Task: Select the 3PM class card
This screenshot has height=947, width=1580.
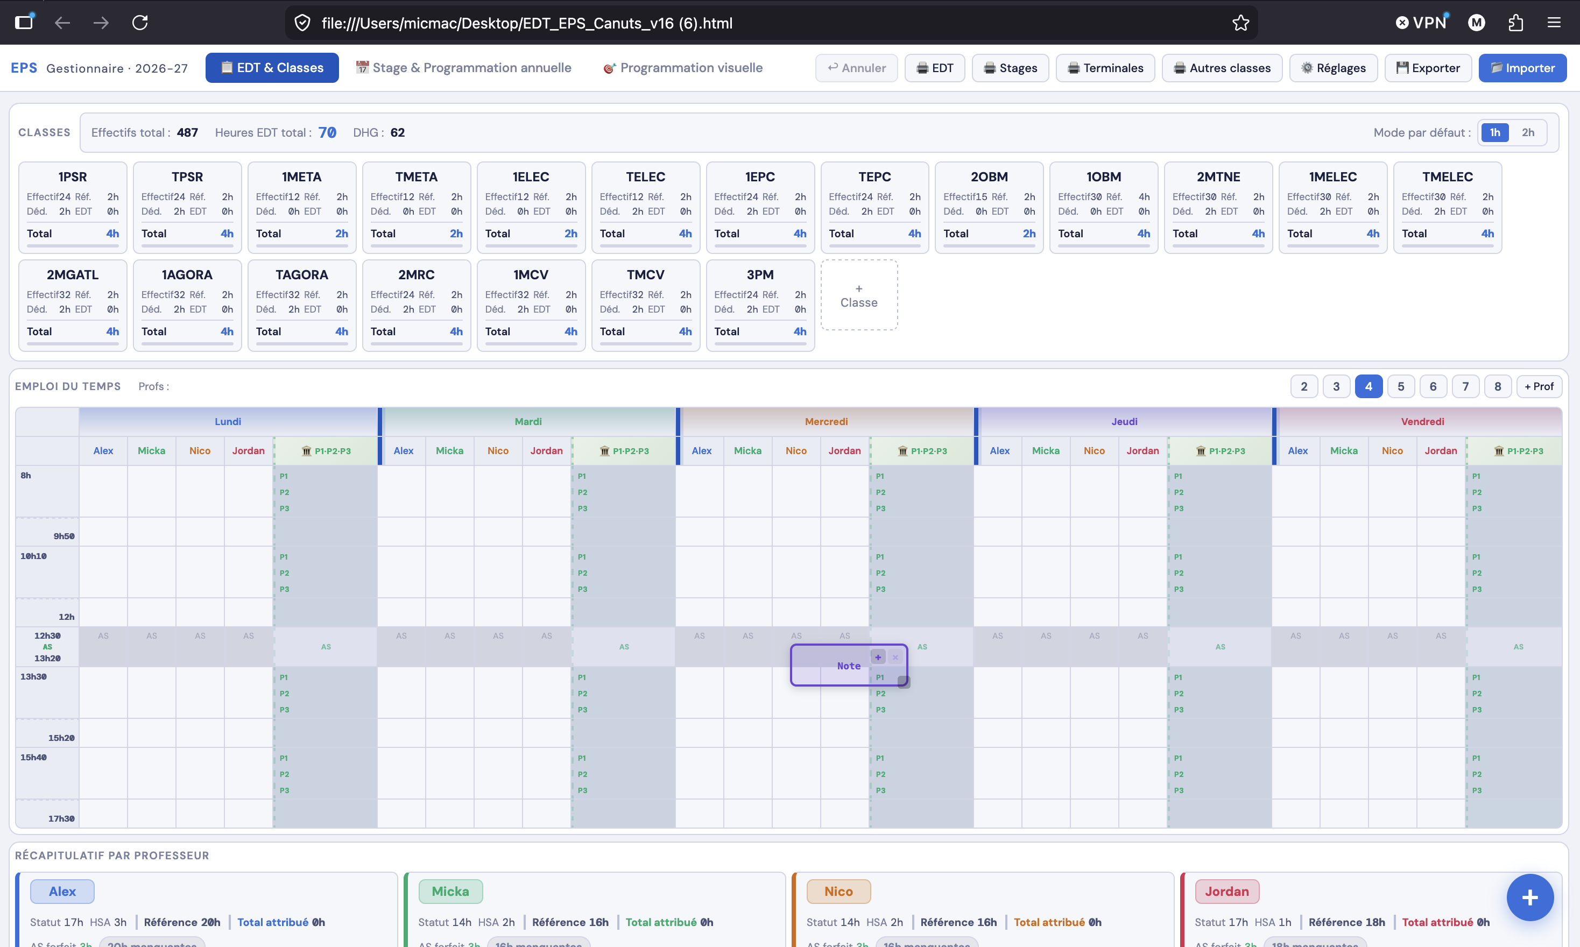Action: coord(760,305)
